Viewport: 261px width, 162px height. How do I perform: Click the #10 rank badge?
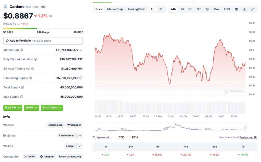point(43,7)
